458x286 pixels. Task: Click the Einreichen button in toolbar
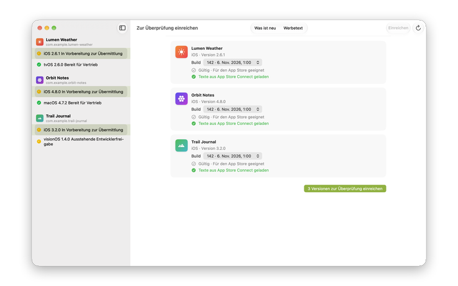[398, 28]
